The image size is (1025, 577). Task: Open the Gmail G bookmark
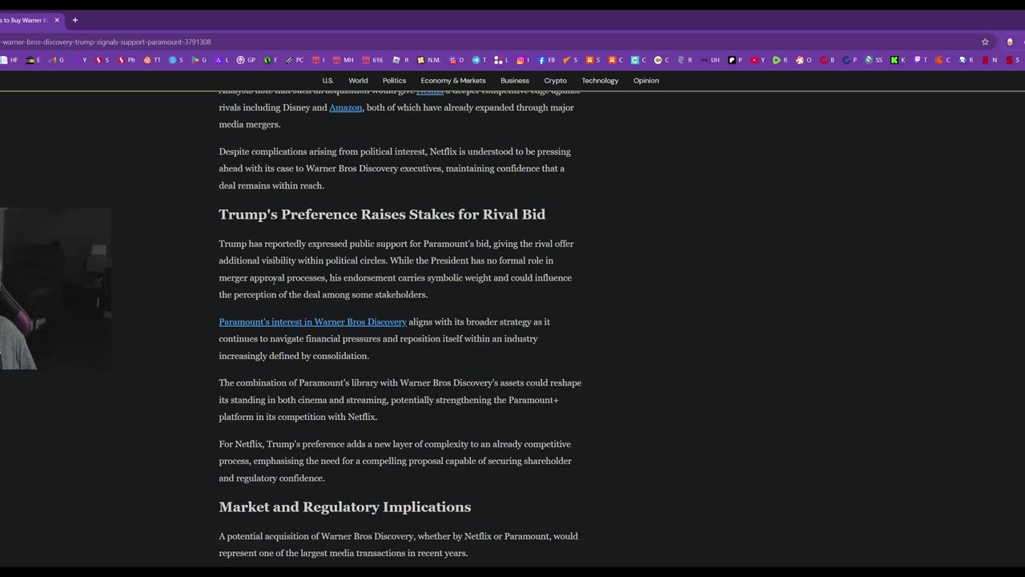[55, 60]
